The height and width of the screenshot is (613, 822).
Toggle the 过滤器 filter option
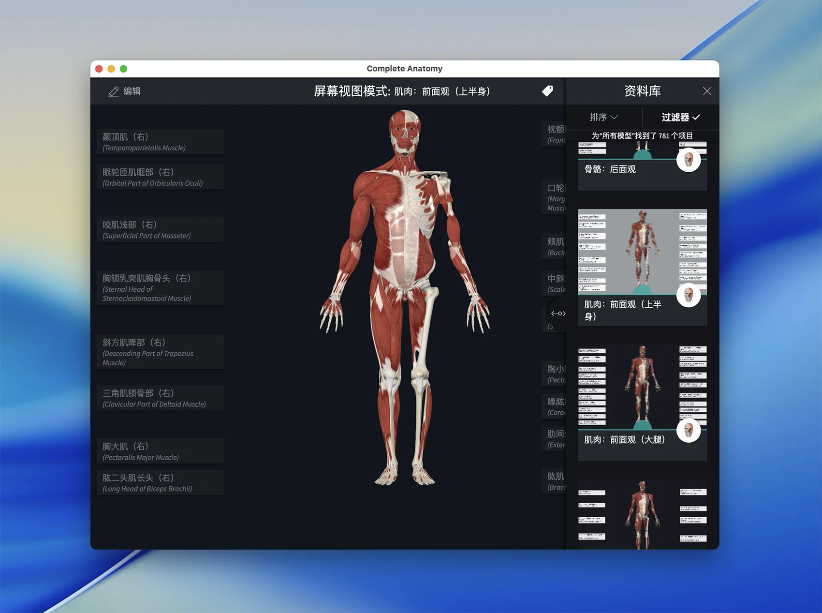[680, 117]
